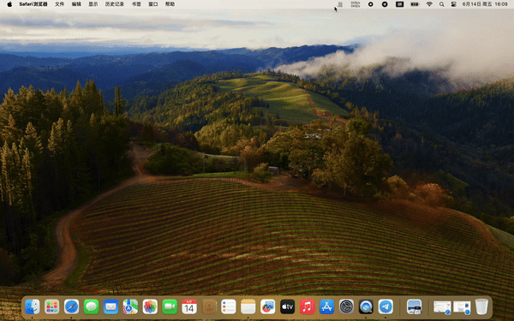This screenshot has height=321, width=514.
Task: Open the 文件 menu
Action: coord(59,4)
